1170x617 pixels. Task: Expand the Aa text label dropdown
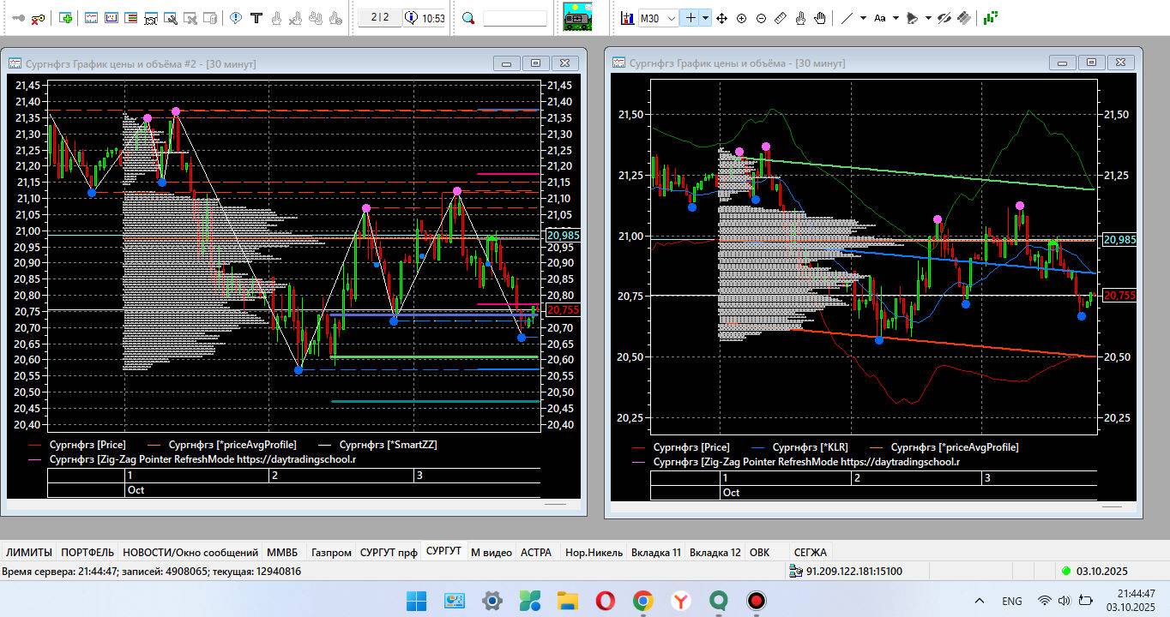pos(896,18)
